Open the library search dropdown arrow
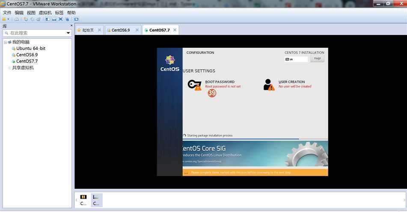This screenshot has width=407, height=212. pos(68,33)
